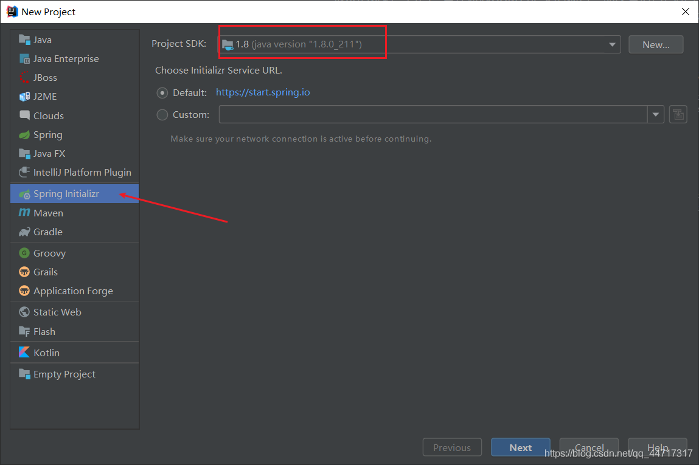Click inside the Custom URL input field
699x465 pixels.
426,114
